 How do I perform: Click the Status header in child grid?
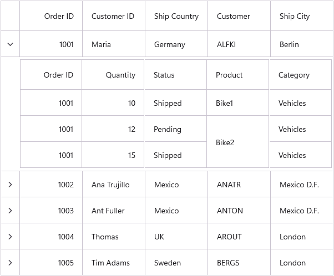pyautogui.click(x=175, y=75)
